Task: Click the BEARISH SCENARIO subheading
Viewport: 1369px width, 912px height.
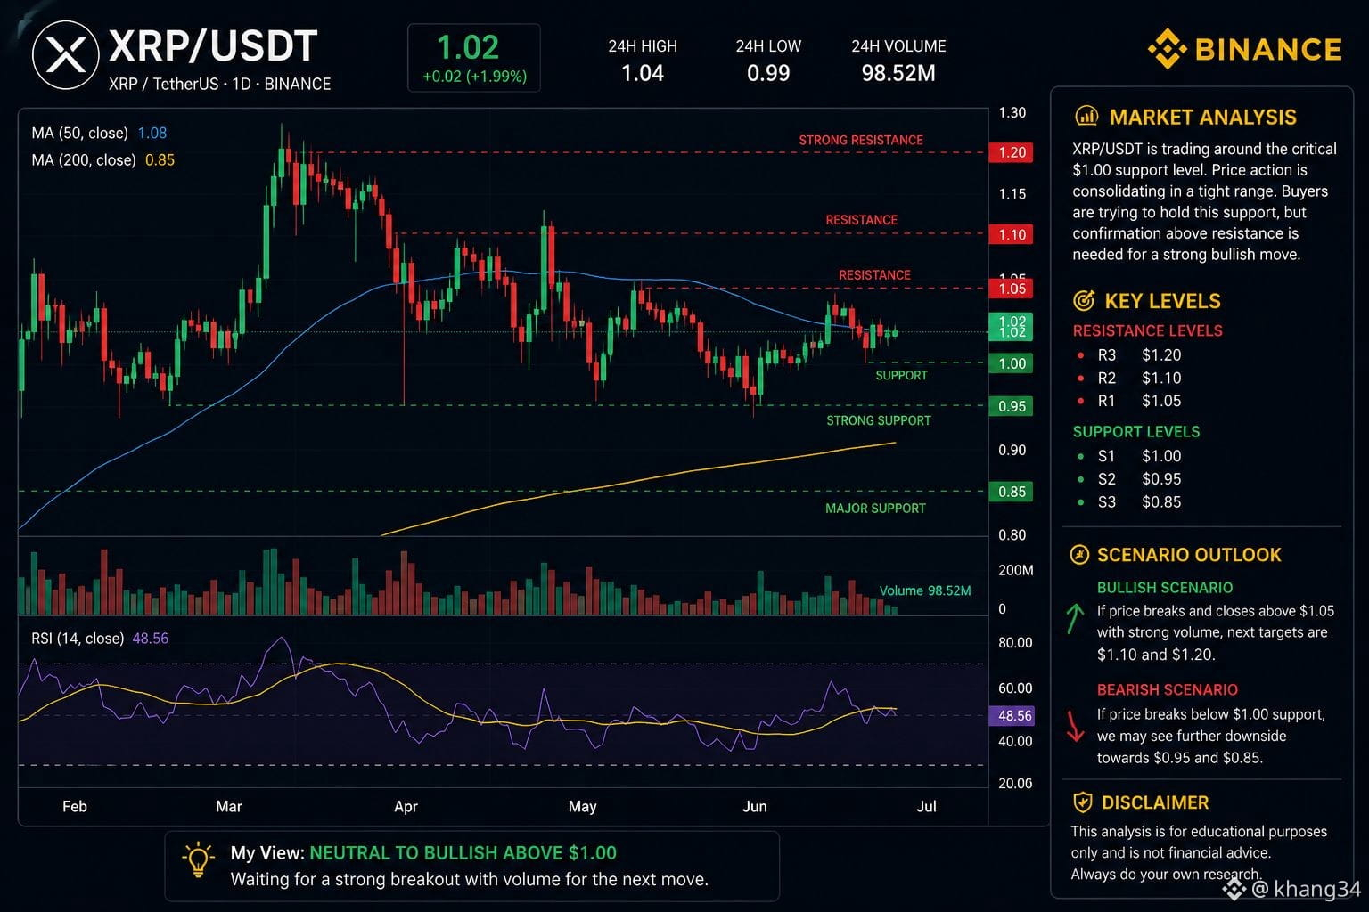Action: point(1168,690)
